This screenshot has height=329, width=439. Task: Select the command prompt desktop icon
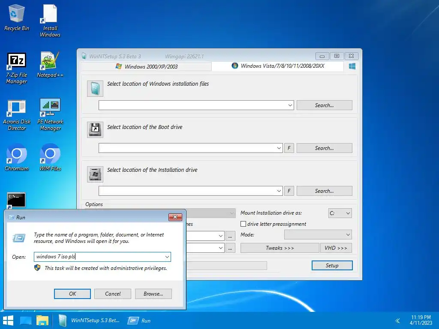(16, 200)
